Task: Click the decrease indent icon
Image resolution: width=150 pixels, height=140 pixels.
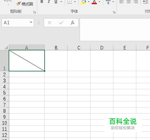Action: point(146,2)
